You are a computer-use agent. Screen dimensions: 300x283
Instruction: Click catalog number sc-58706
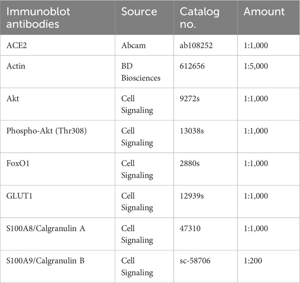click(195, 260)
